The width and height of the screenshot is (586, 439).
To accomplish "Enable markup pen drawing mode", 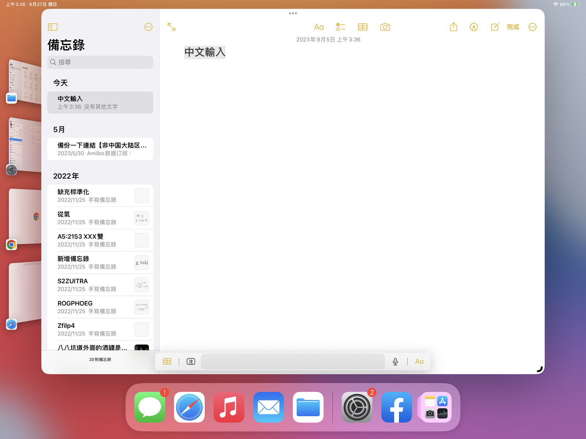I will click(x=474, y=27).
